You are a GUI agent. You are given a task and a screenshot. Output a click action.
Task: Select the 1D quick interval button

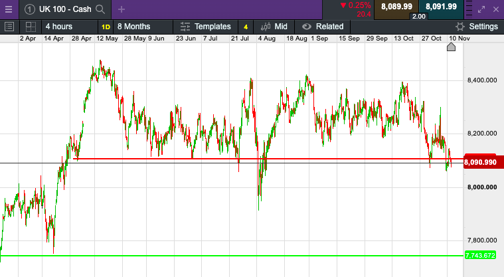106,27
